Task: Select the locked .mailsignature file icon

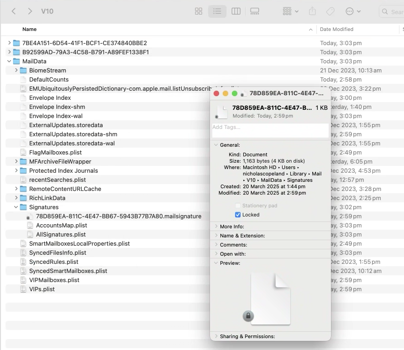Action: point(30,216)
